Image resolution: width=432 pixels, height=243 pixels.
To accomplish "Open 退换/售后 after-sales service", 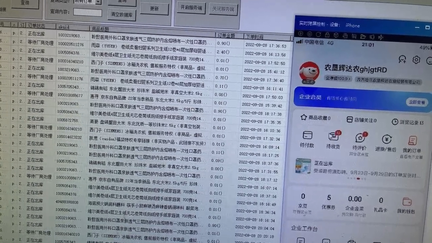I will pos(386,143).
